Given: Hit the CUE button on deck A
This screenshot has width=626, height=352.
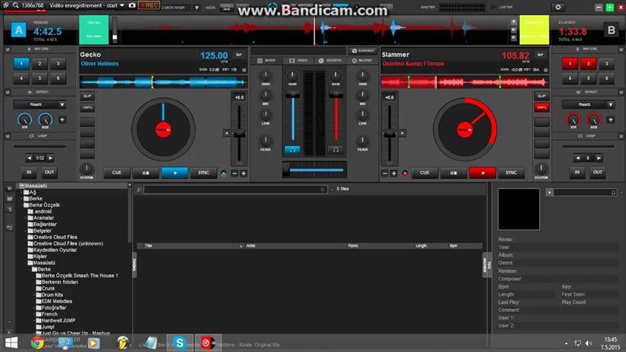Looking at the screenshot, I should (117, 173).
